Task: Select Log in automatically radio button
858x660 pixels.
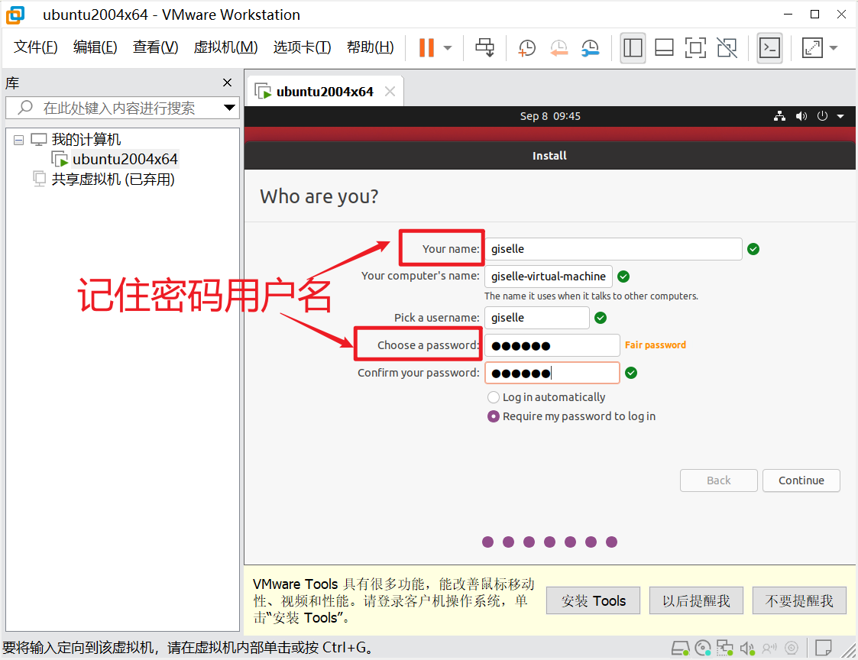Action: 493,397
